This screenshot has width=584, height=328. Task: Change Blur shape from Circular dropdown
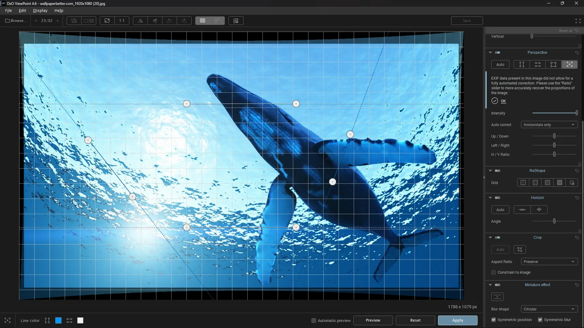(x=549, y=309)
